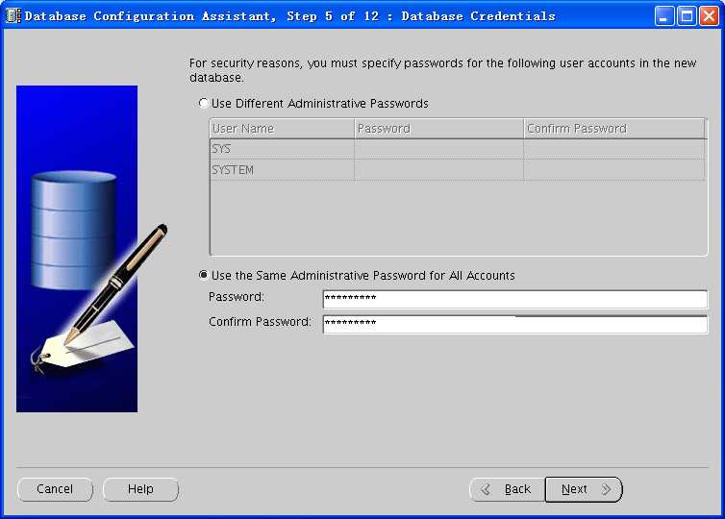The image size is (725, 519).
Task: Click the SYS user name cell
Action: pos(282,149)
